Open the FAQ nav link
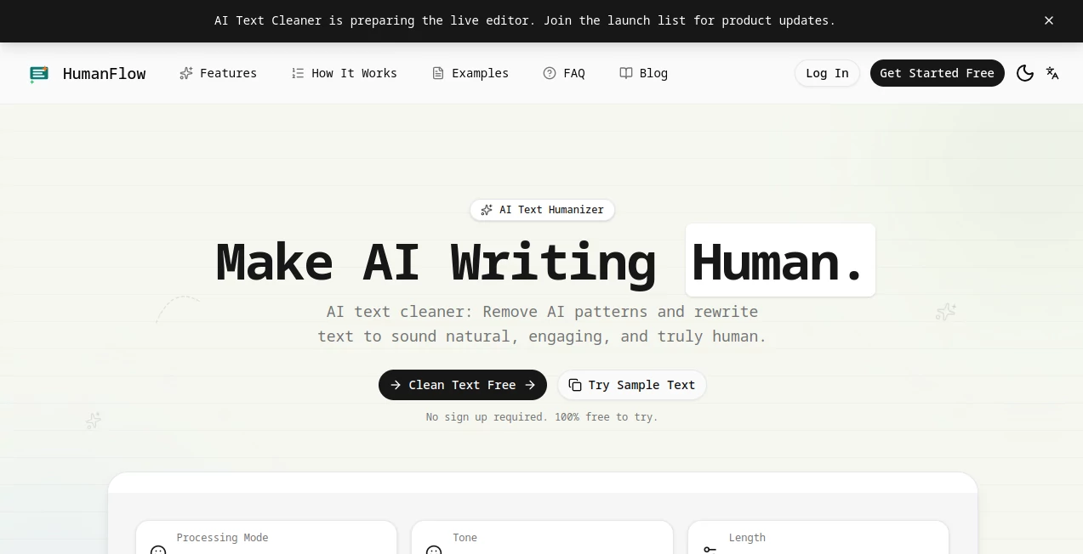 564,73
